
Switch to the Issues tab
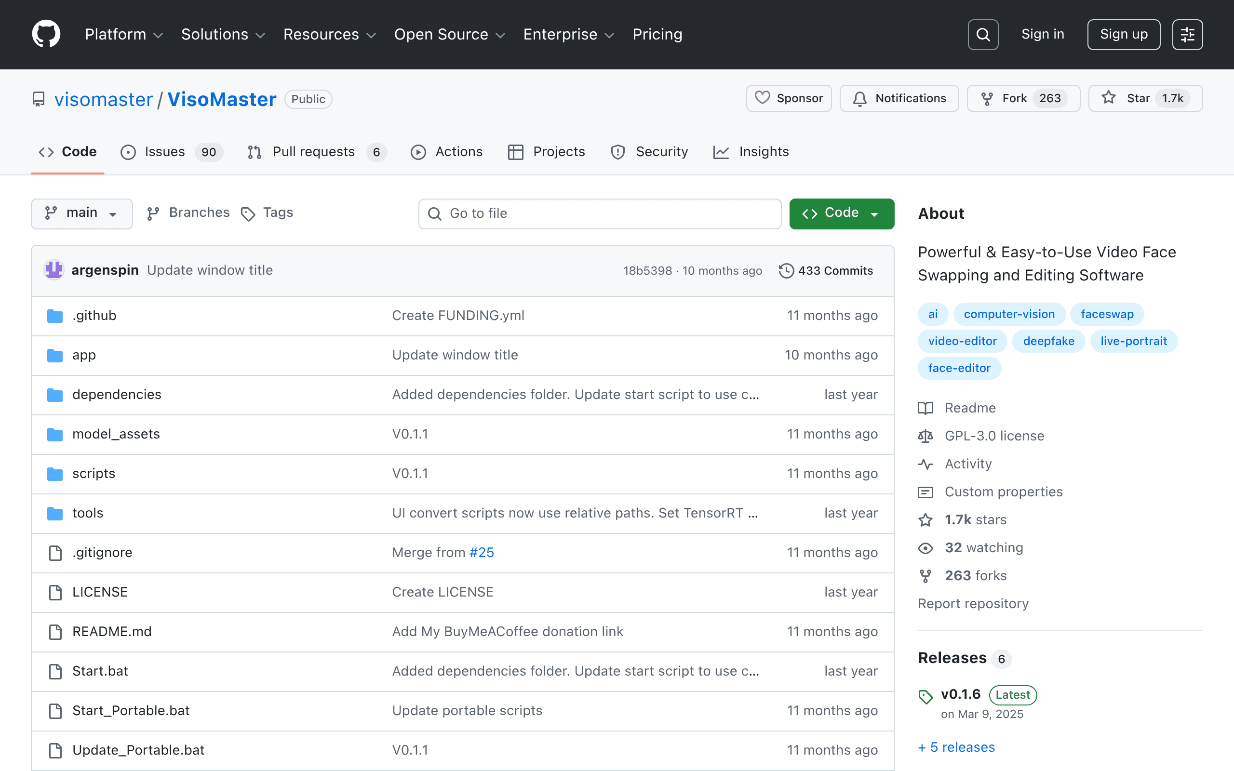tap(171, 152)
